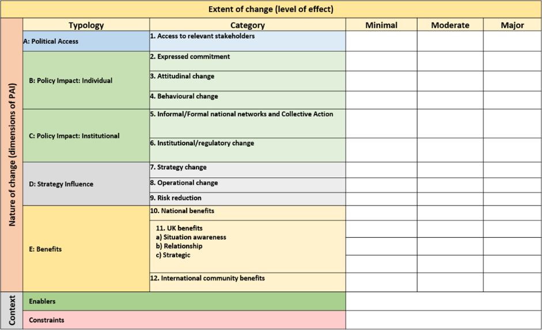Click the Minimal cell for International community benefits
Viewport: 542px width, 330px height.
point(381,282)
